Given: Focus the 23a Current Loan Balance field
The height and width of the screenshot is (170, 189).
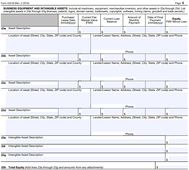Looking at the screenshot, I should coord(113,30).
